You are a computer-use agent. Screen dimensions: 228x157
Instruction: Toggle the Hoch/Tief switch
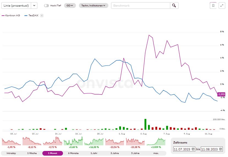tap(46, 6)
